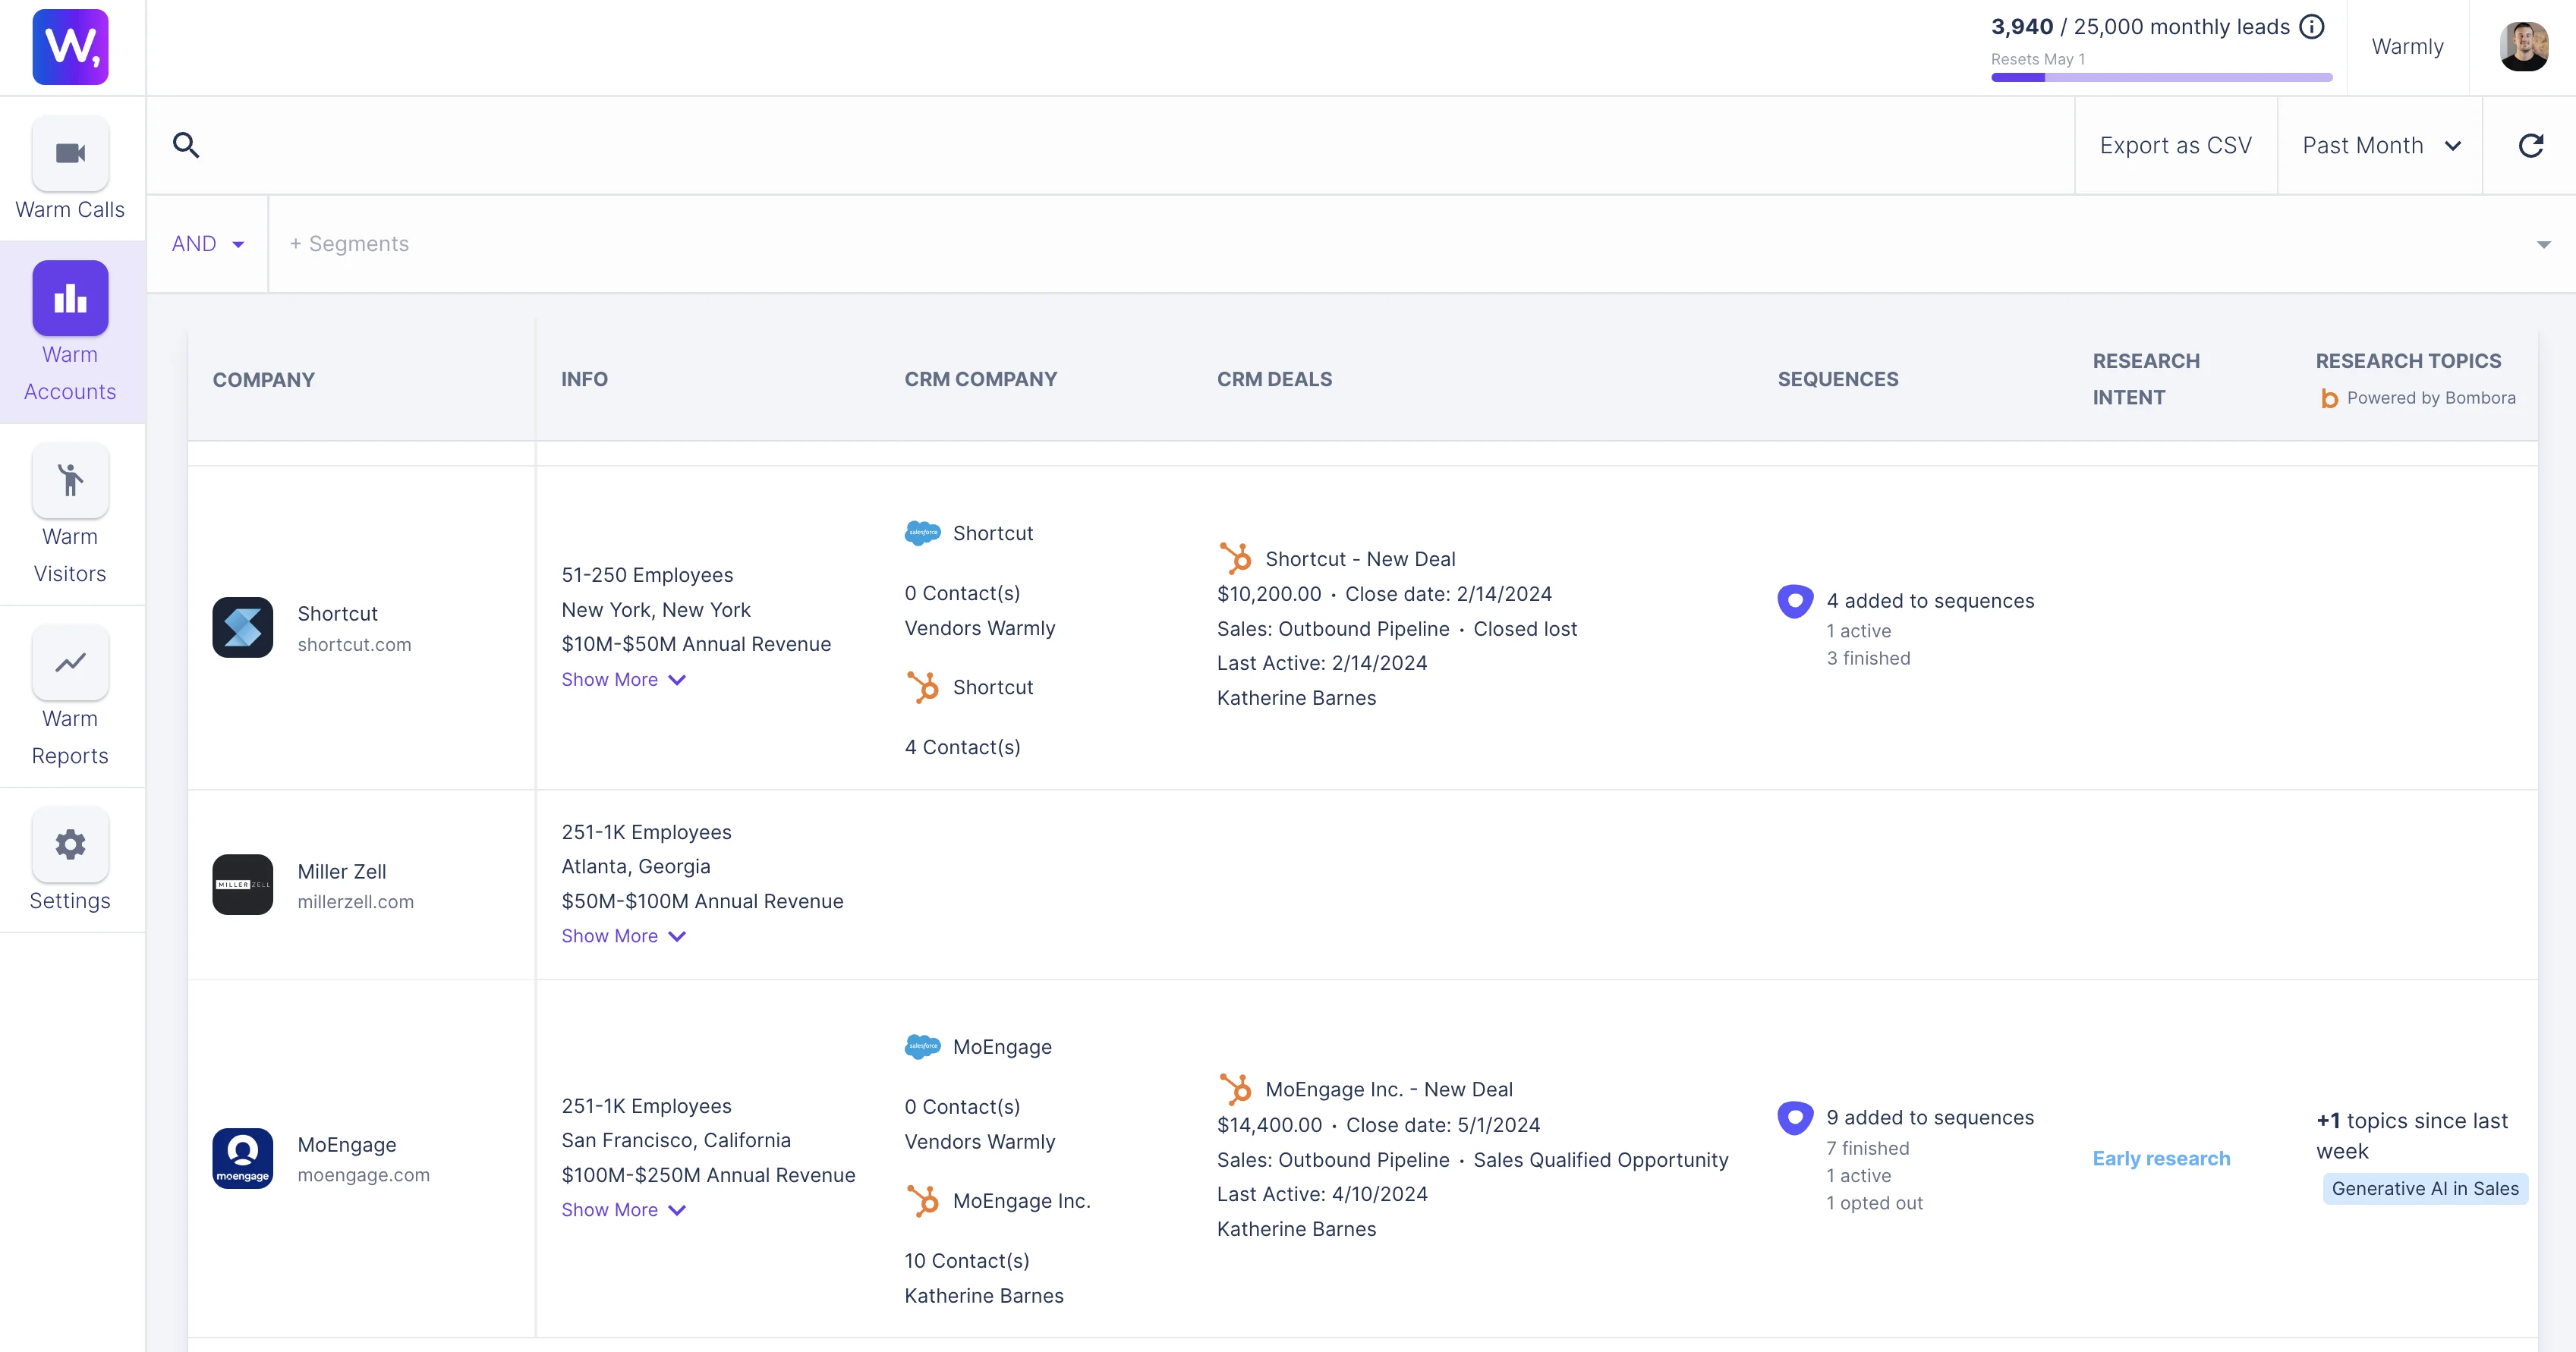
Task: Open Shortcut - New Deal link
Action: click(x=1360, y=558)
